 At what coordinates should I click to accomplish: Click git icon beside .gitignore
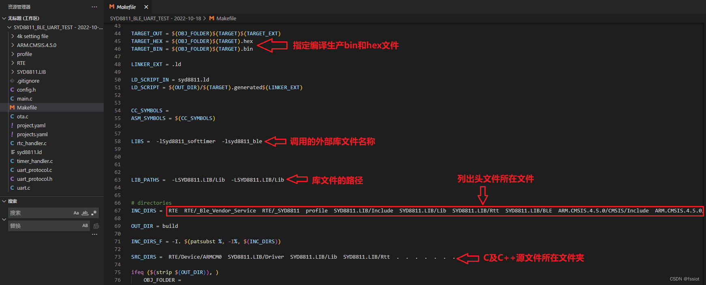point(12,81)
